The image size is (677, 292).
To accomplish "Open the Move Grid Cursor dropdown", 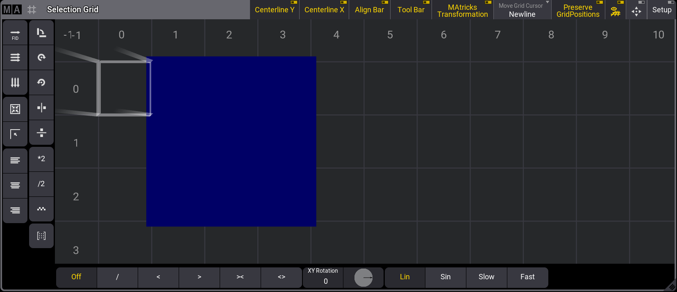I will [x=522, y=10].
